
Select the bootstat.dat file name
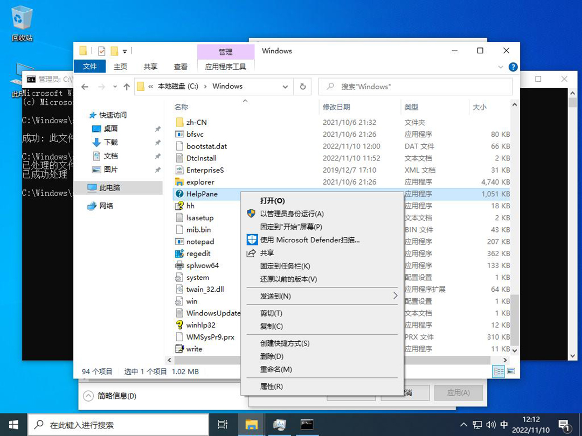(206, 146)
